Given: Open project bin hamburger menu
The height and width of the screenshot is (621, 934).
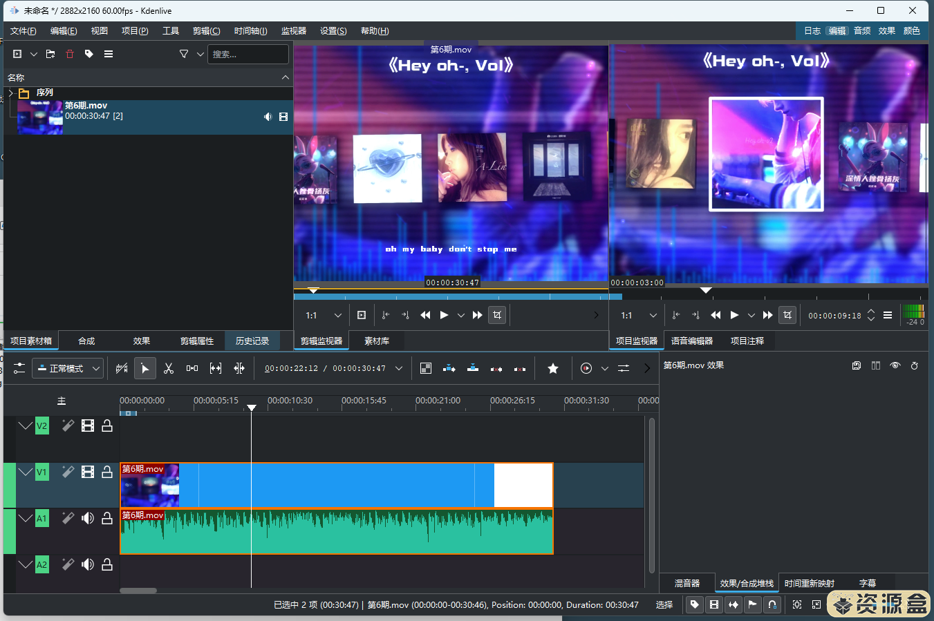Looking at the screenshot, I should click(x=109, y=54).
